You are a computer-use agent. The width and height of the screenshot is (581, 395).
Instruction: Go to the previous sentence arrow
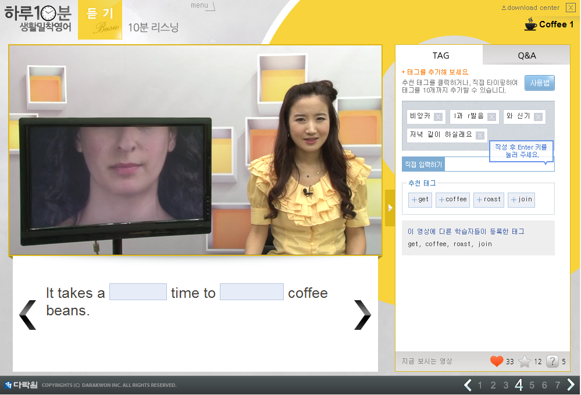[x=27, y=315]
